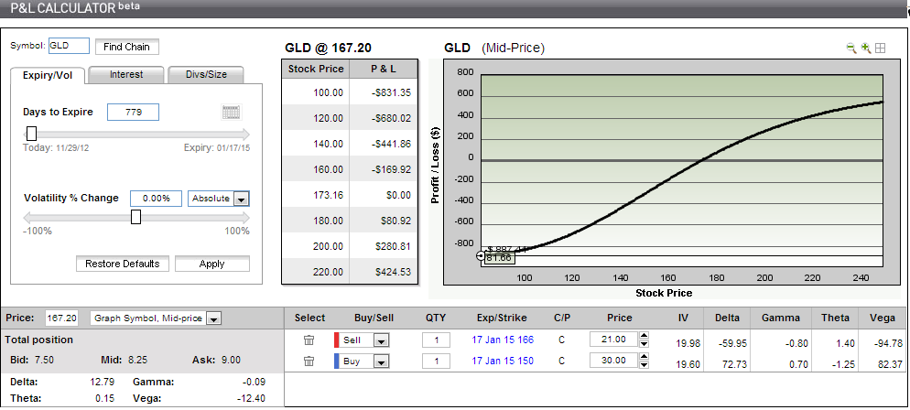The image size is (910, 410).
Task: Click the Total position Ask value 9.00
Action: tap(231, 361)
